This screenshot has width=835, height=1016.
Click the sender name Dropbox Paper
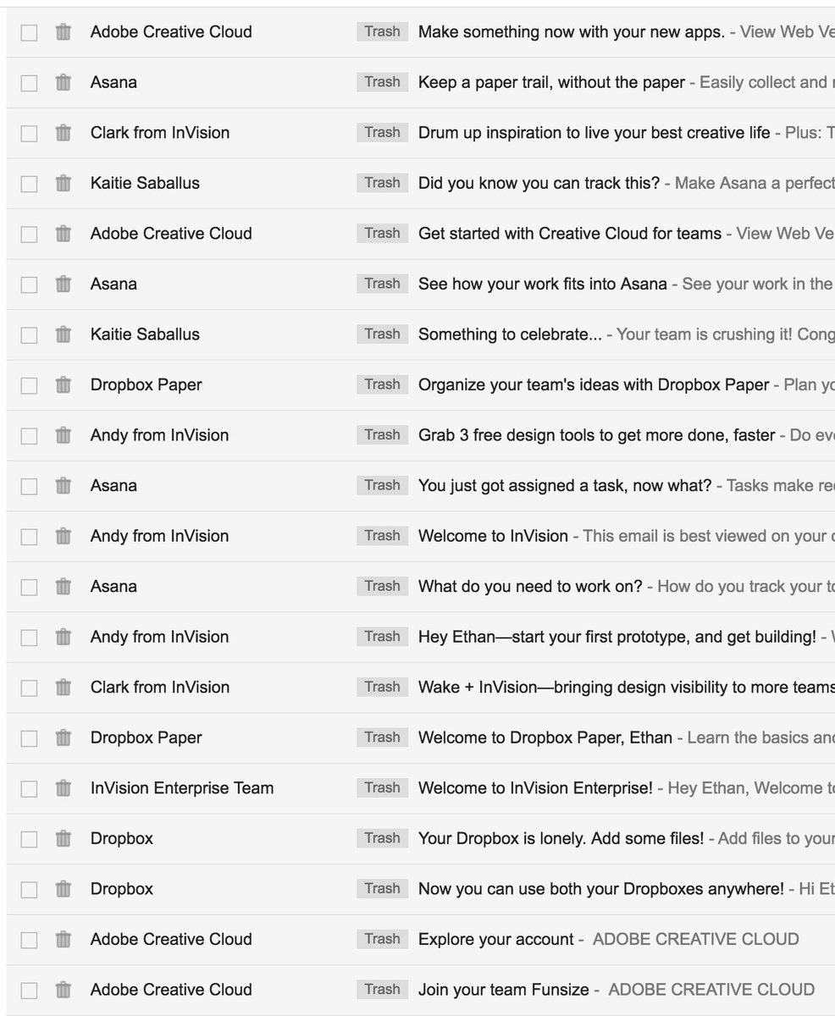pos(146,384)
